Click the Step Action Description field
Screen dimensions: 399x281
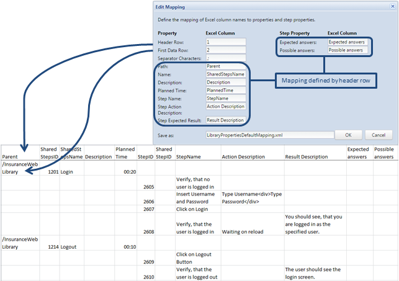coord(225,105)
